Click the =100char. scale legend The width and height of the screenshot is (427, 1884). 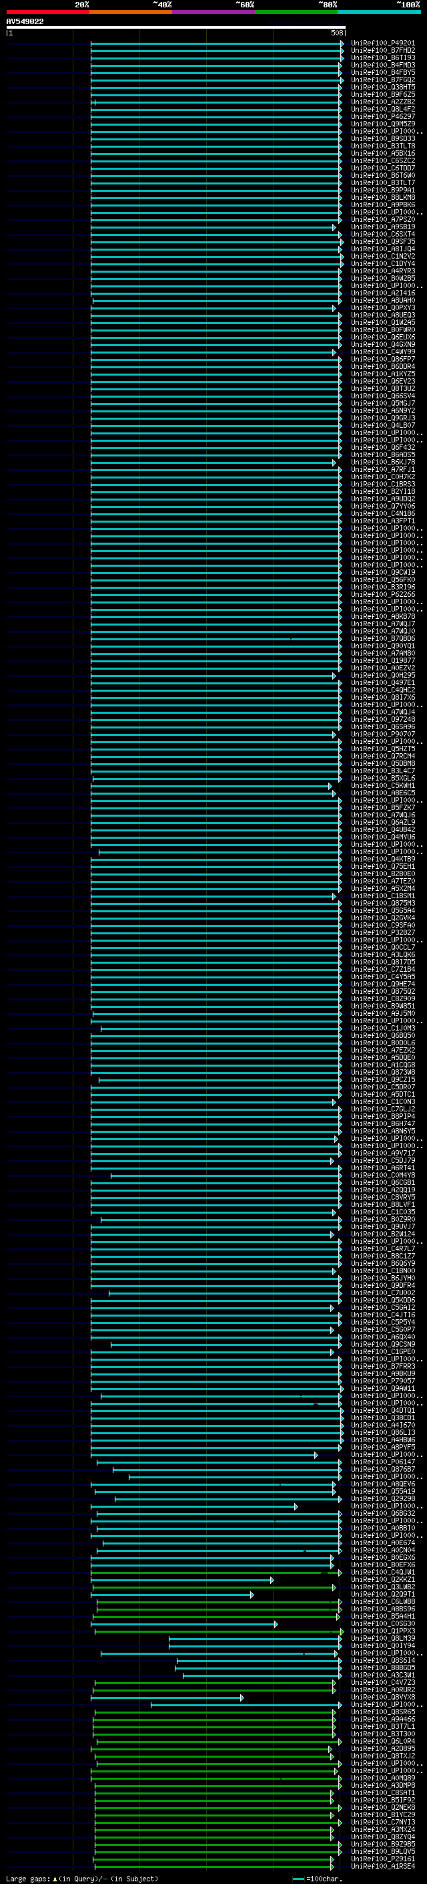pyautogui.click(x=317, y=1879)
